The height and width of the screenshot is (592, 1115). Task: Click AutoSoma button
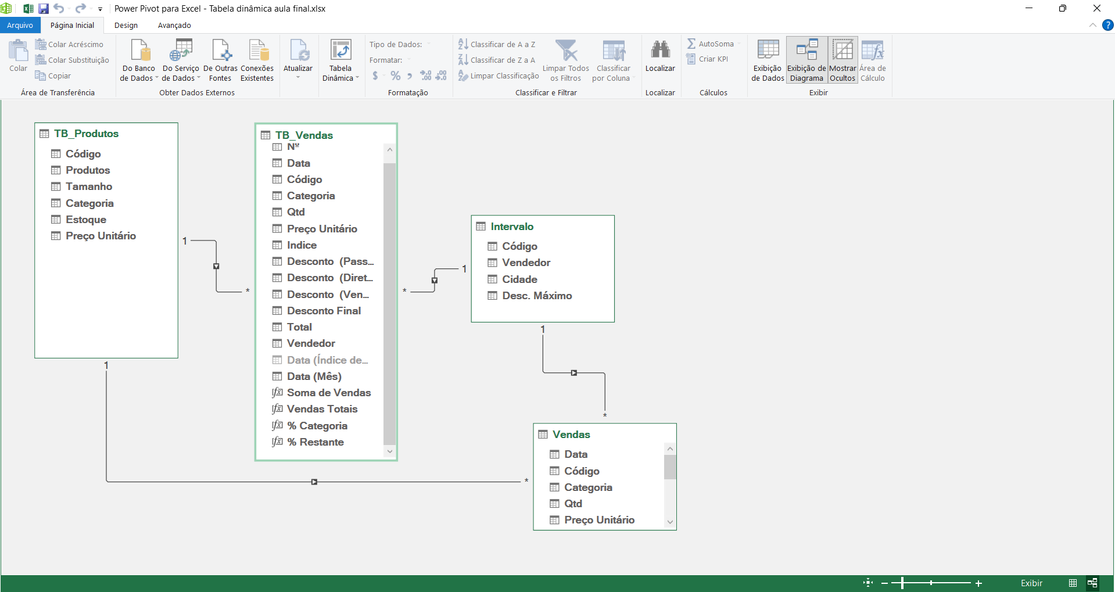[x=711, y=44]
